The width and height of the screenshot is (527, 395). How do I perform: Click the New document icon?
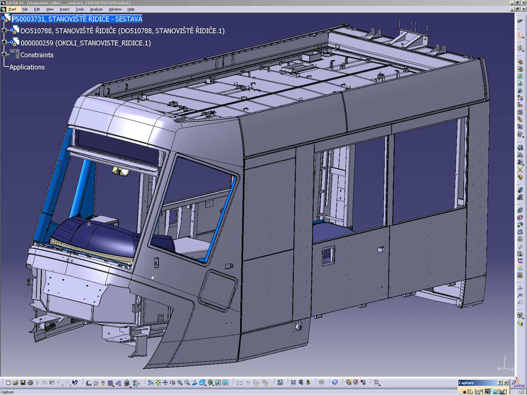(x=8, y=383)
